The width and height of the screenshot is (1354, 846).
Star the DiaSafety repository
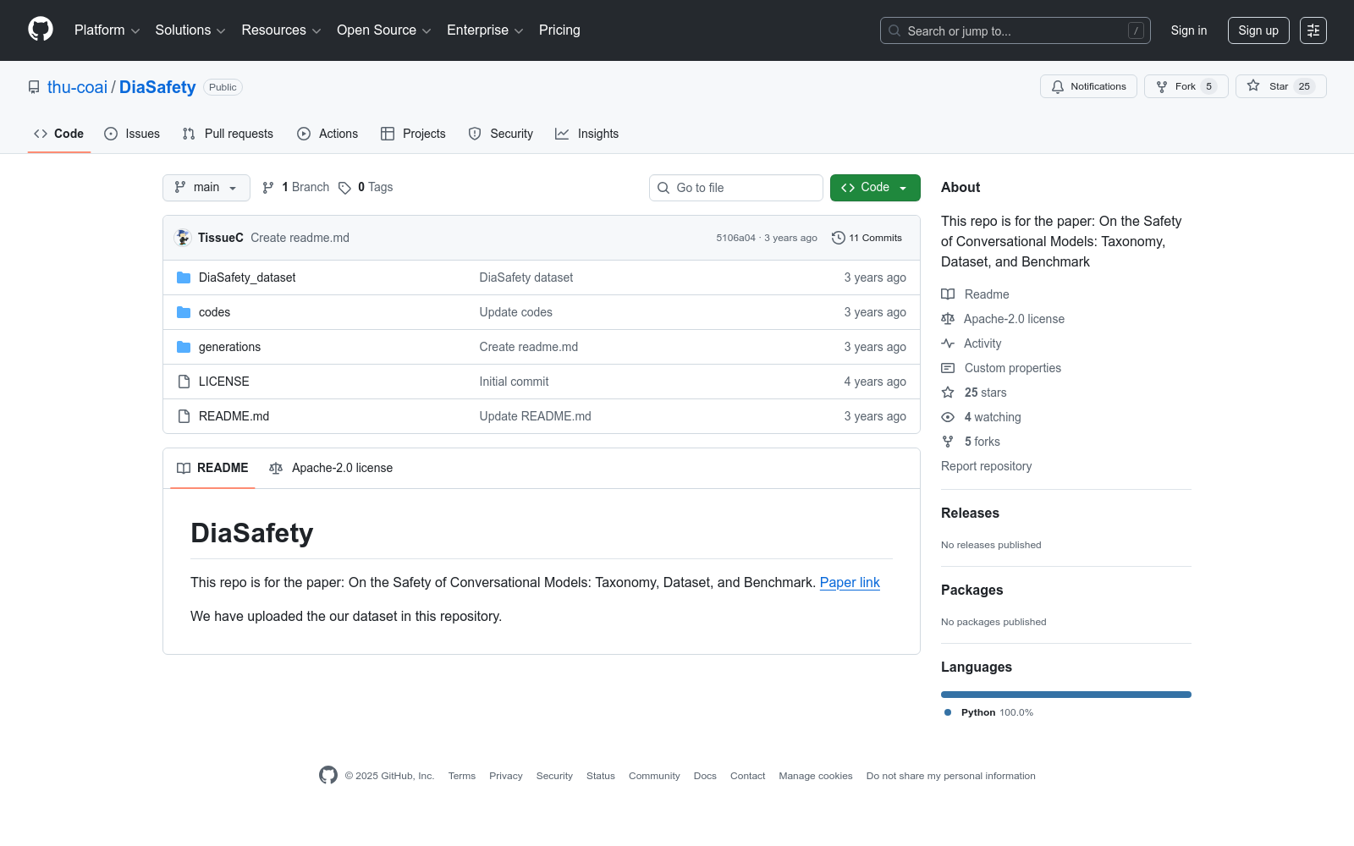(x=1280, y=86)
